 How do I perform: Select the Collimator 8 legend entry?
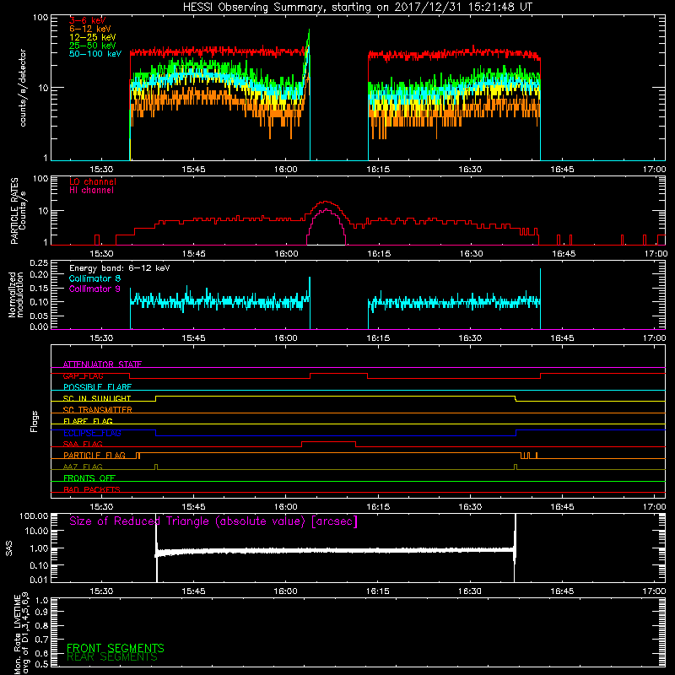(x=94, y=278)
